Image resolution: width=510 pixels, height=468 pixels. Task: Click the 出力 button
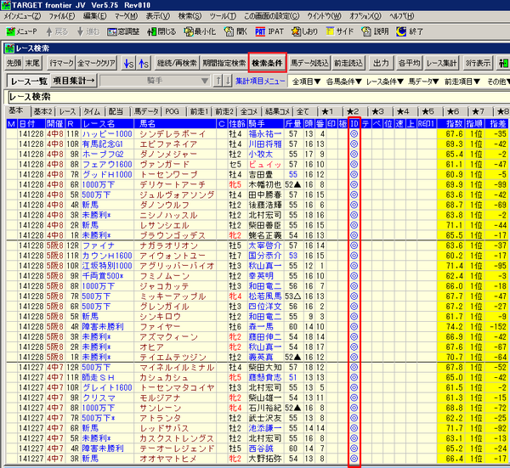[381, 63]
